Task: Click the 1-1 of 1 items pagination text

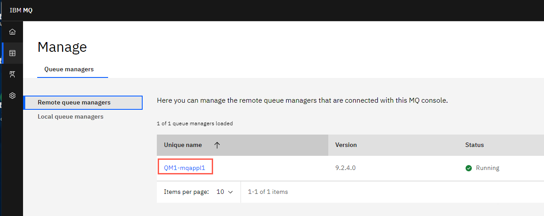Action: 268,192
